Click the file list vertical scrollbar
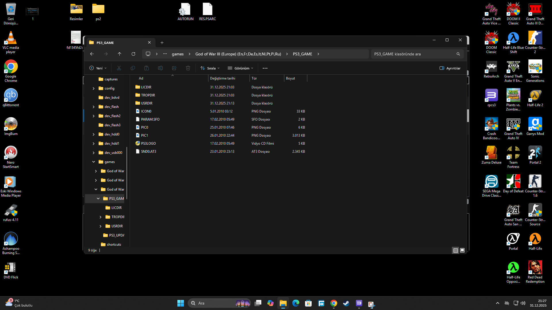 click(x=468, y=115)
